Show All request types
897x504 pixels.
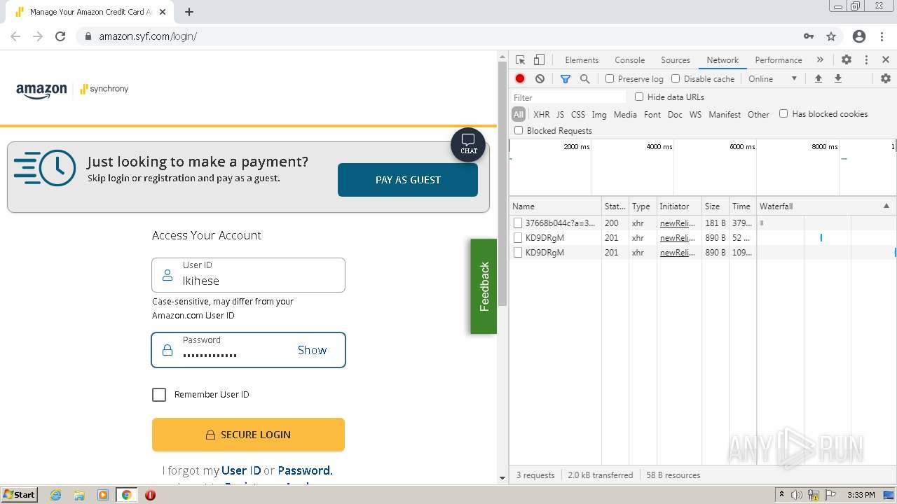point(519,115)
